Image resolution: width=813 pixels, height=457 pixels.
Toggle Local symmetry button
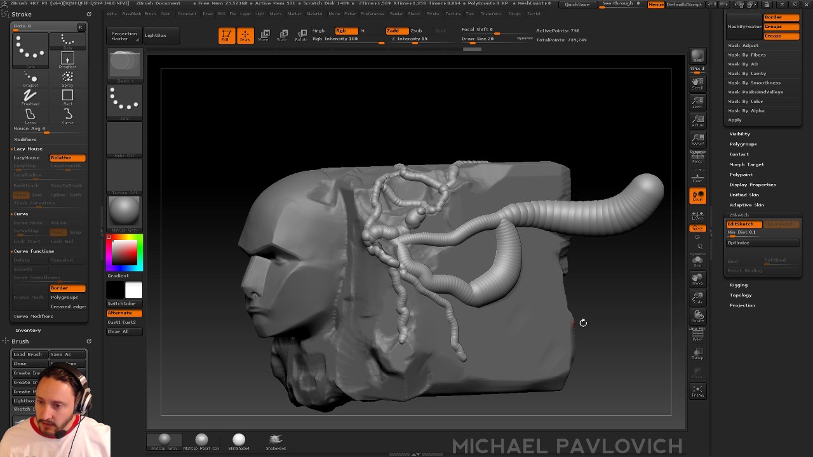697,196
